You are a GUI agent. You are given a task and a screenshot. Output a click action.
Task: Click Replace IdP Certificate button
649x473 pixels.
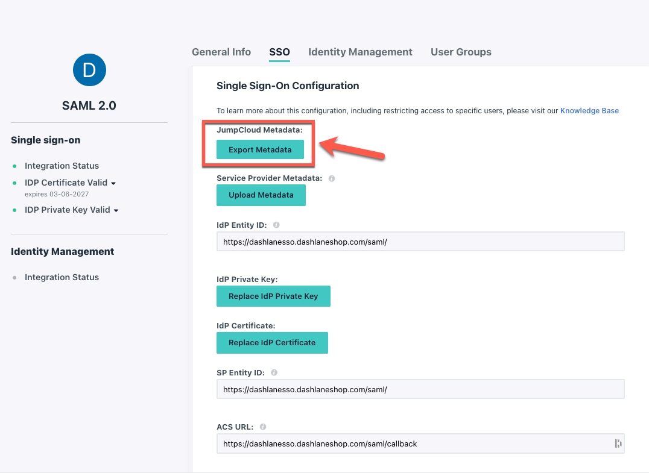272,343
